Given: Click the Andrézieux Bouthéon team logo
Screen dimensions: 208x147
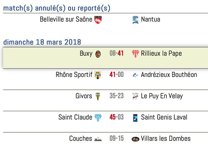Looking at the screenshot, I should tap(135, 75).
